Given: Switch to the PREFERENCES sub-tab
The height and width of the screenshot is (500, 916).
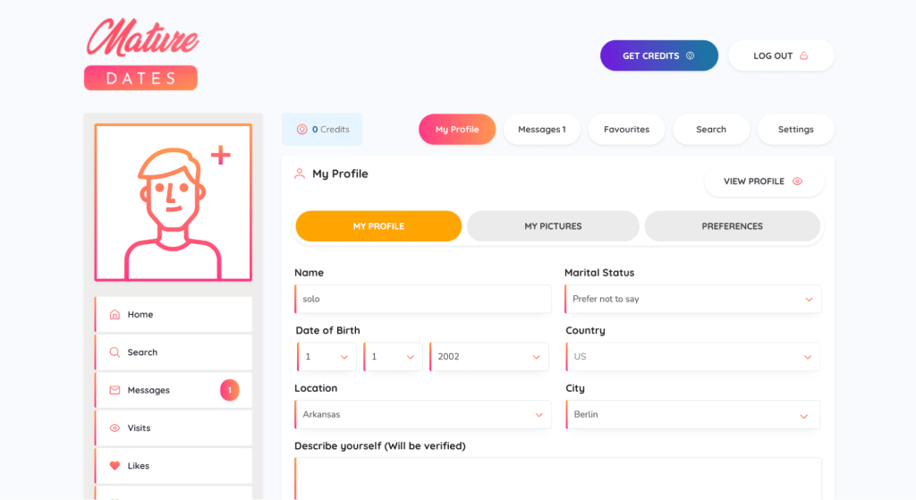Looking at the screenshot, I should [x=732, y=226].
